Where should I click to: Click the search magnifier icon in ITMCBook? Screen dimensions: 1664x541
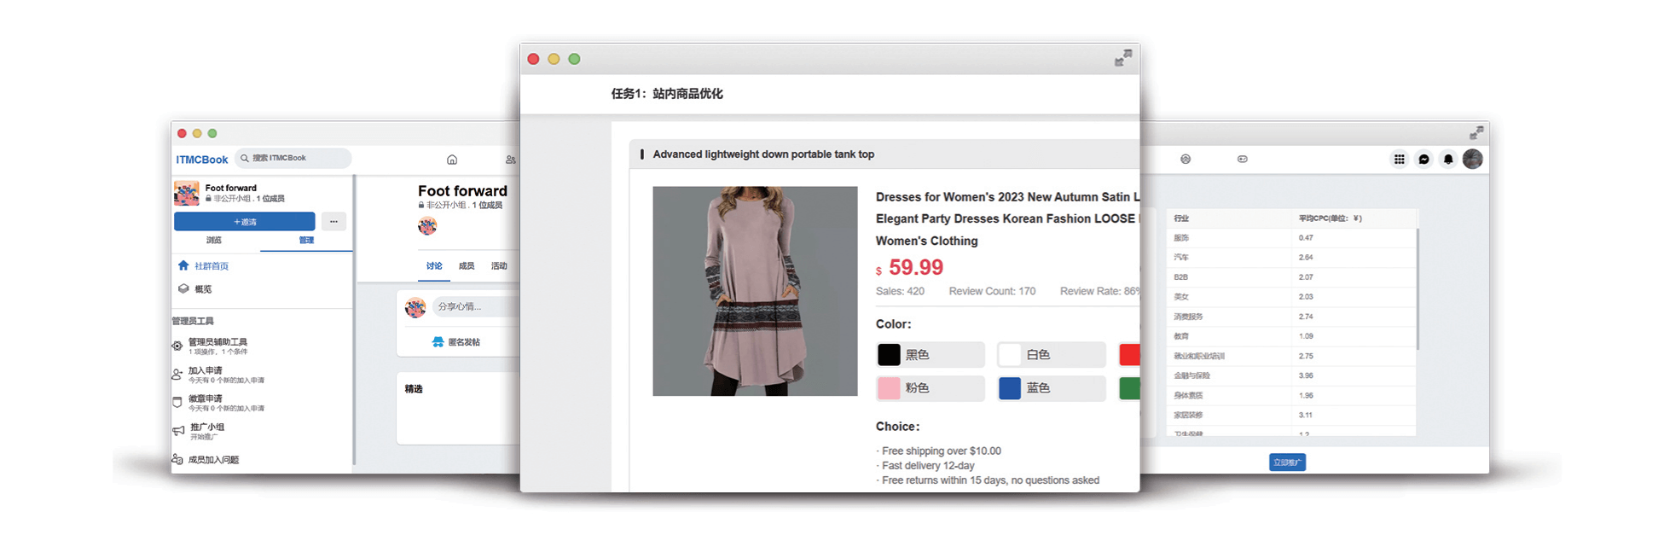pyautogui.click(x=245, y=159)
